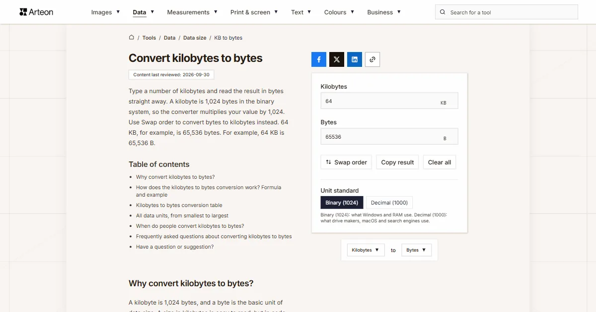Select Decimal (1000) unit standard

tap(389, 203)
